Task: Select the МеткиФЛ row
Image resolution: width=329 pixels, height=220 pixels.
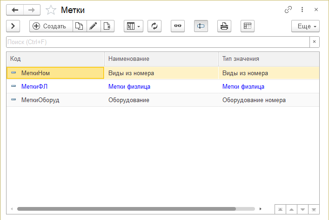Action: point(35,86)
